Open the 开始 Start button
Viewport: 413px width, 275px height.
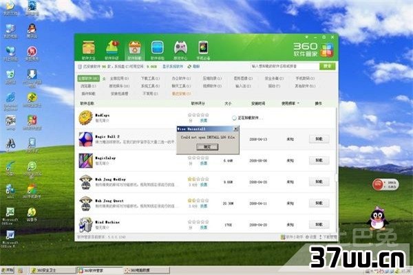[x=8, y=270]
